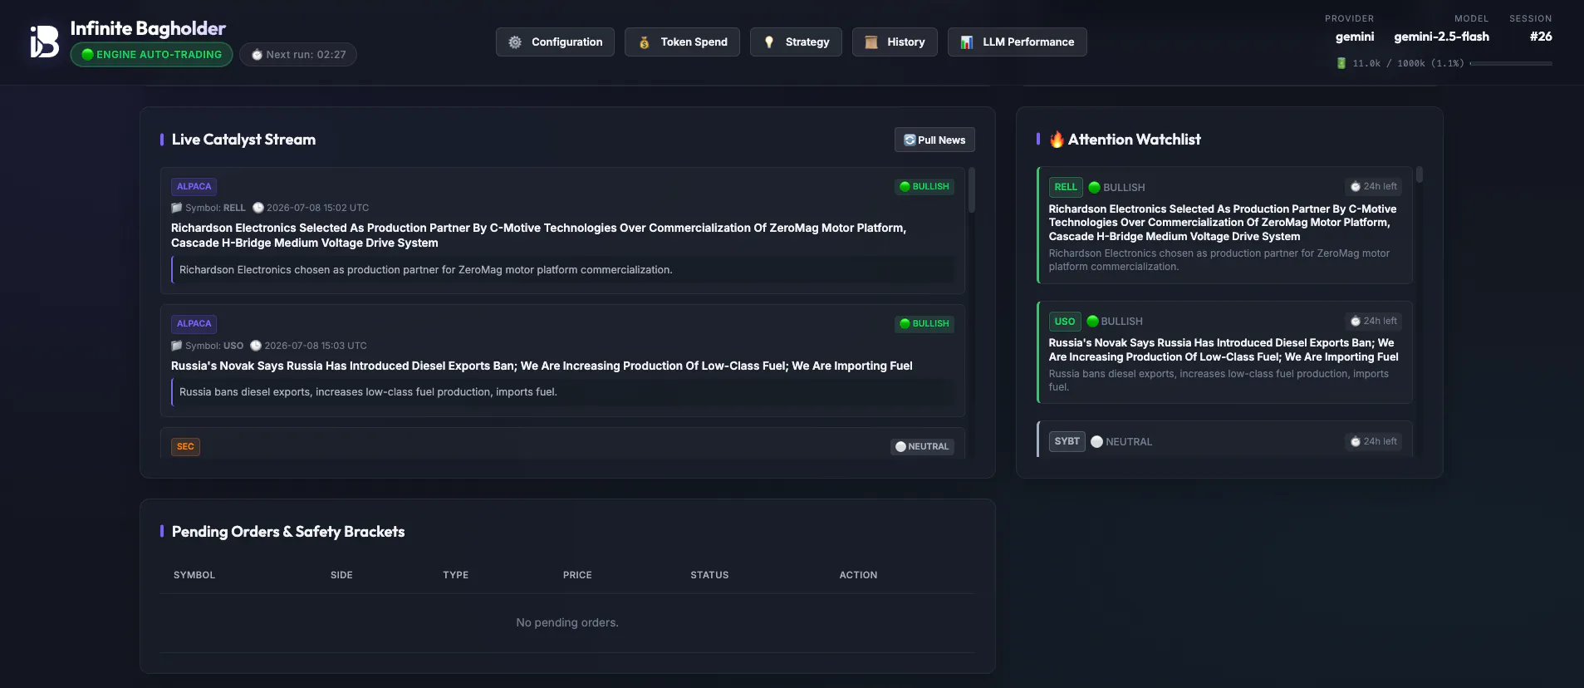Image resolution: width=1584 pixels, height=688 pixels.
Task: Click the green status dot beside RELL watchlist BULLISH
Action: 1095,188
